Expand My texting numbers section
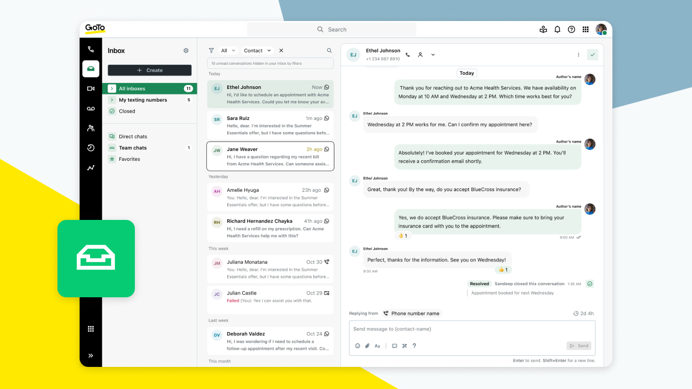The width and height of the screenshot is (692, 389). [112, 100]
